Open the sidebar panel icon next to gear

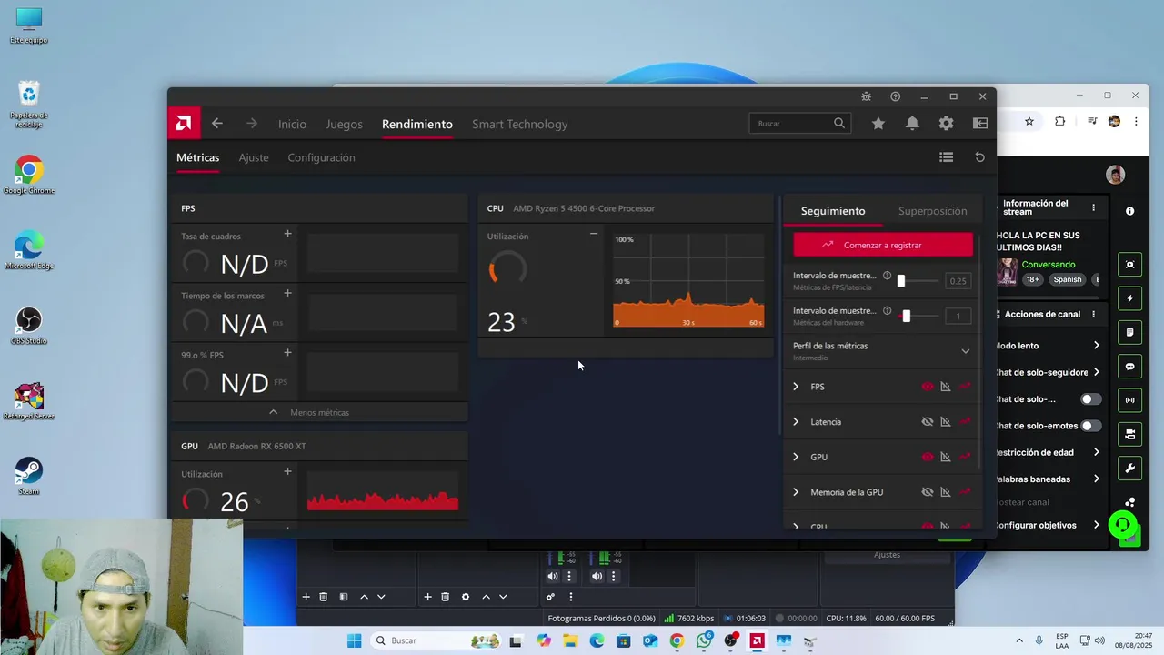[980, 124]
